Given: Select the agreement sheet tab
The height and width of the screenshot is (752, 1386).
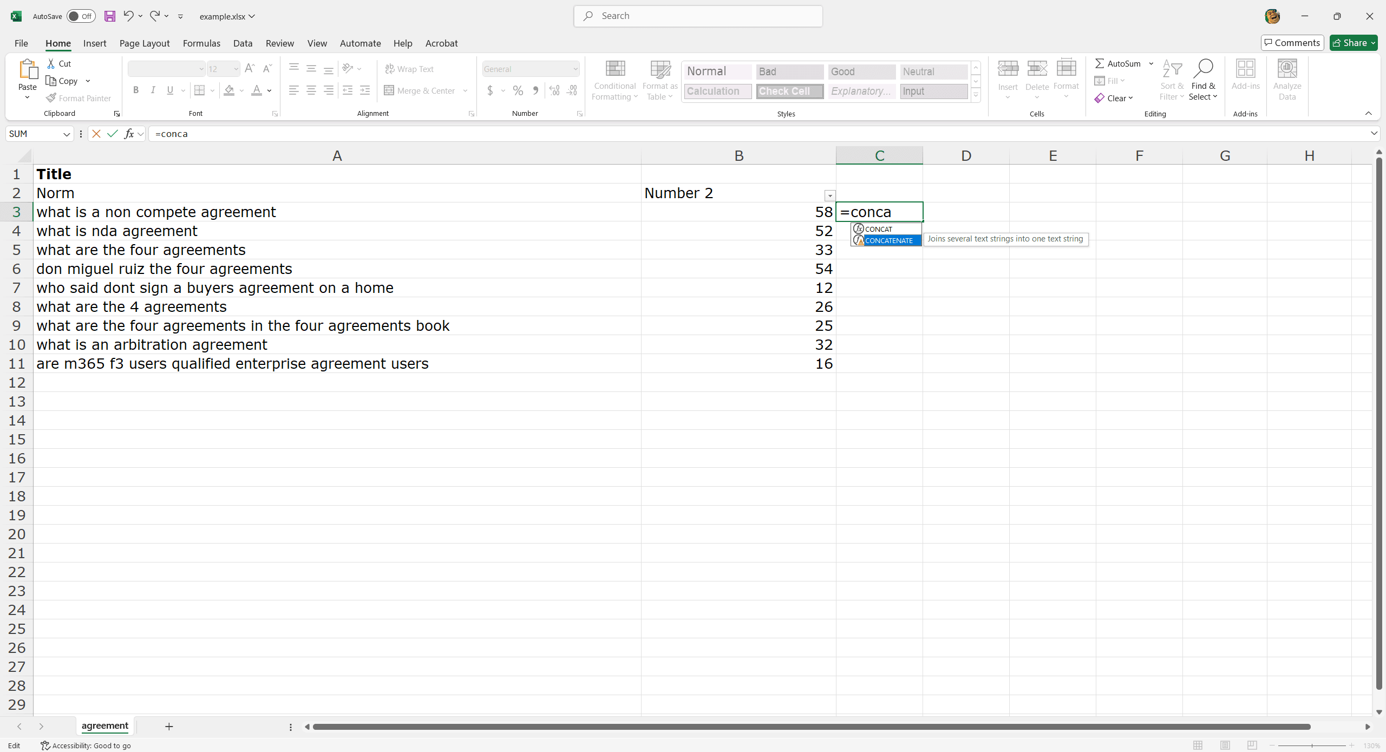Looking at the screenshot, I should 105,725.
